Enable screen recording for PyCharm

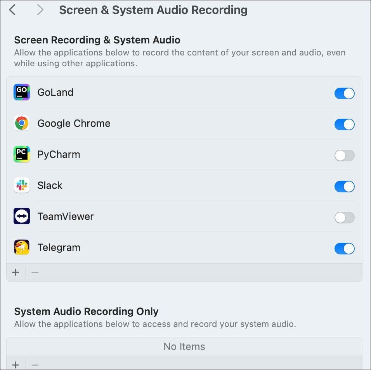(x=344, y=156)
